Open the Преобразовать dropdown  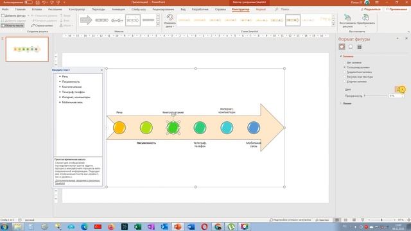(x=365, y=21)
